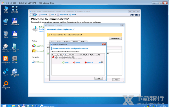The image size is (169, 107).
Task: Close the 'MyRecover_1' Details window
Action: (122, 25)
